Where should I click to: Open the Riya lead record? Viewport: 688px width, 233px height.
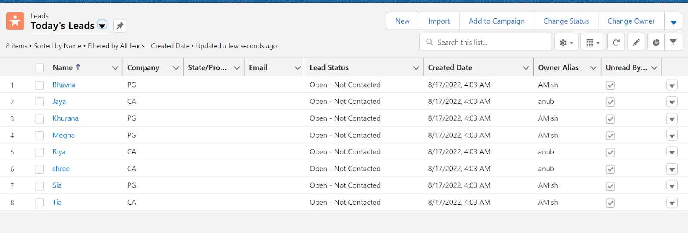pos(59,152)
